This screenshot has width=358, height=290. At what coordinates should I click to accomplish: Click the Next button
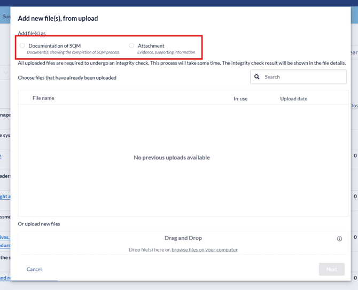tap(331, 269)
